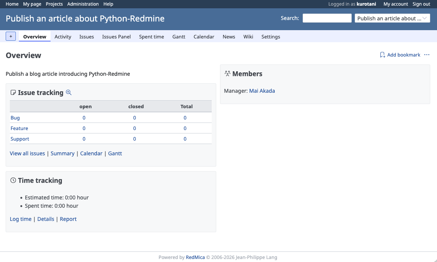Open Issue tracking details magnifier icon

[x=69, y=92]
